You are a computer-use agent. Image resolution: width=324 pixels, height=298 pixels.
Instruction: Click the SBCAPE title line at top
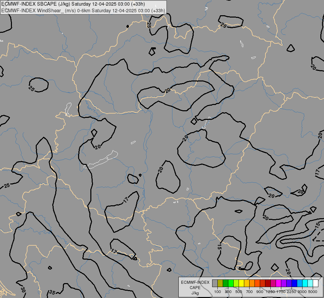[73, 4]
